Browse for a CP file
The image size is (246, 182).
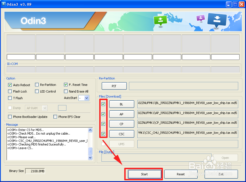122,124
